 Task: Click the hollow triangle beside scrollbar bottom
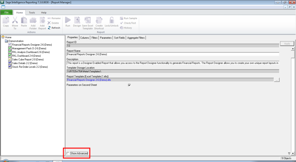click(289, 154)
